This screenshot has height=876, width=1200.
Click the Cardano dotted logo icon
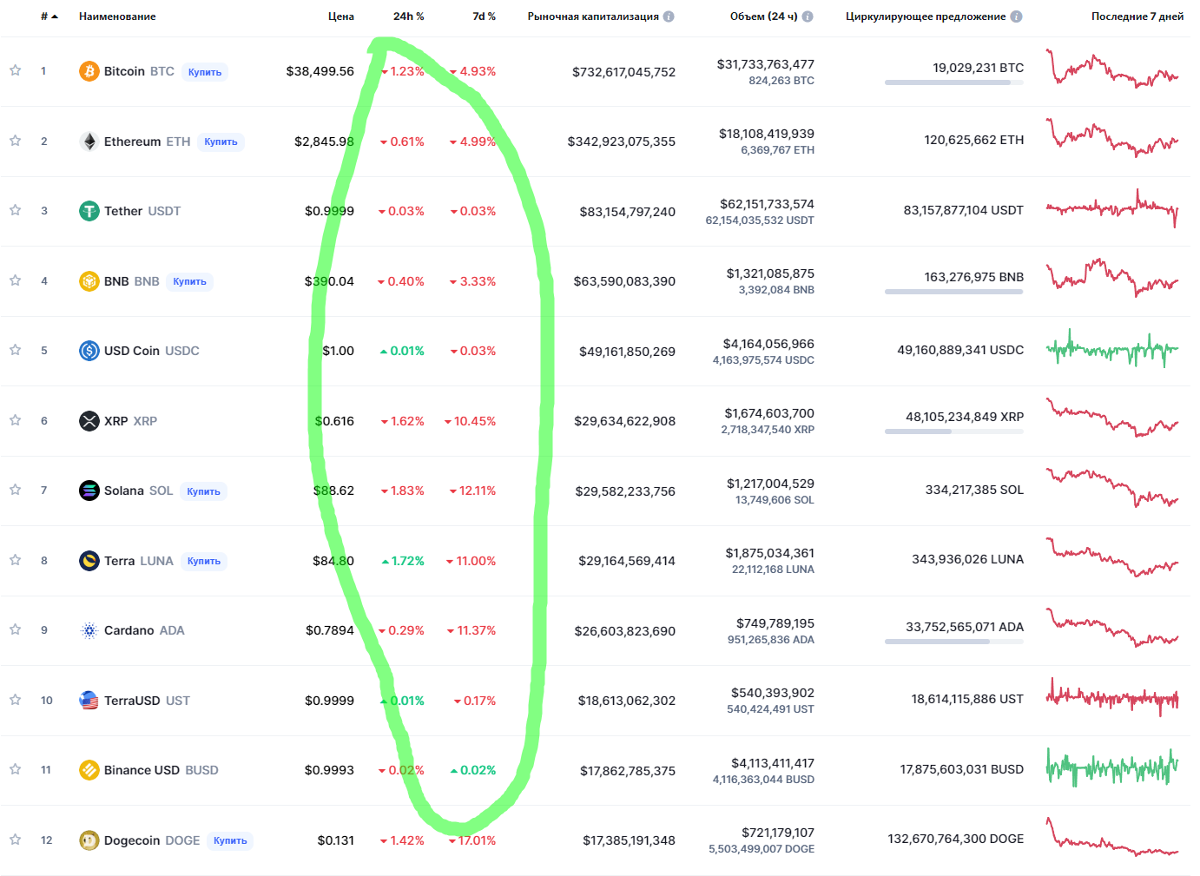click(x=89, y=630)
